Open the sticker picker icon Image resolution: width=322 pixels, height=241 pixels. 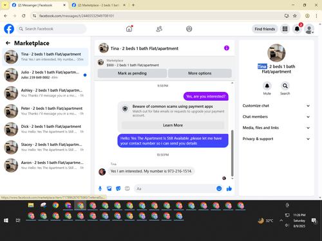tap(118, 188)
